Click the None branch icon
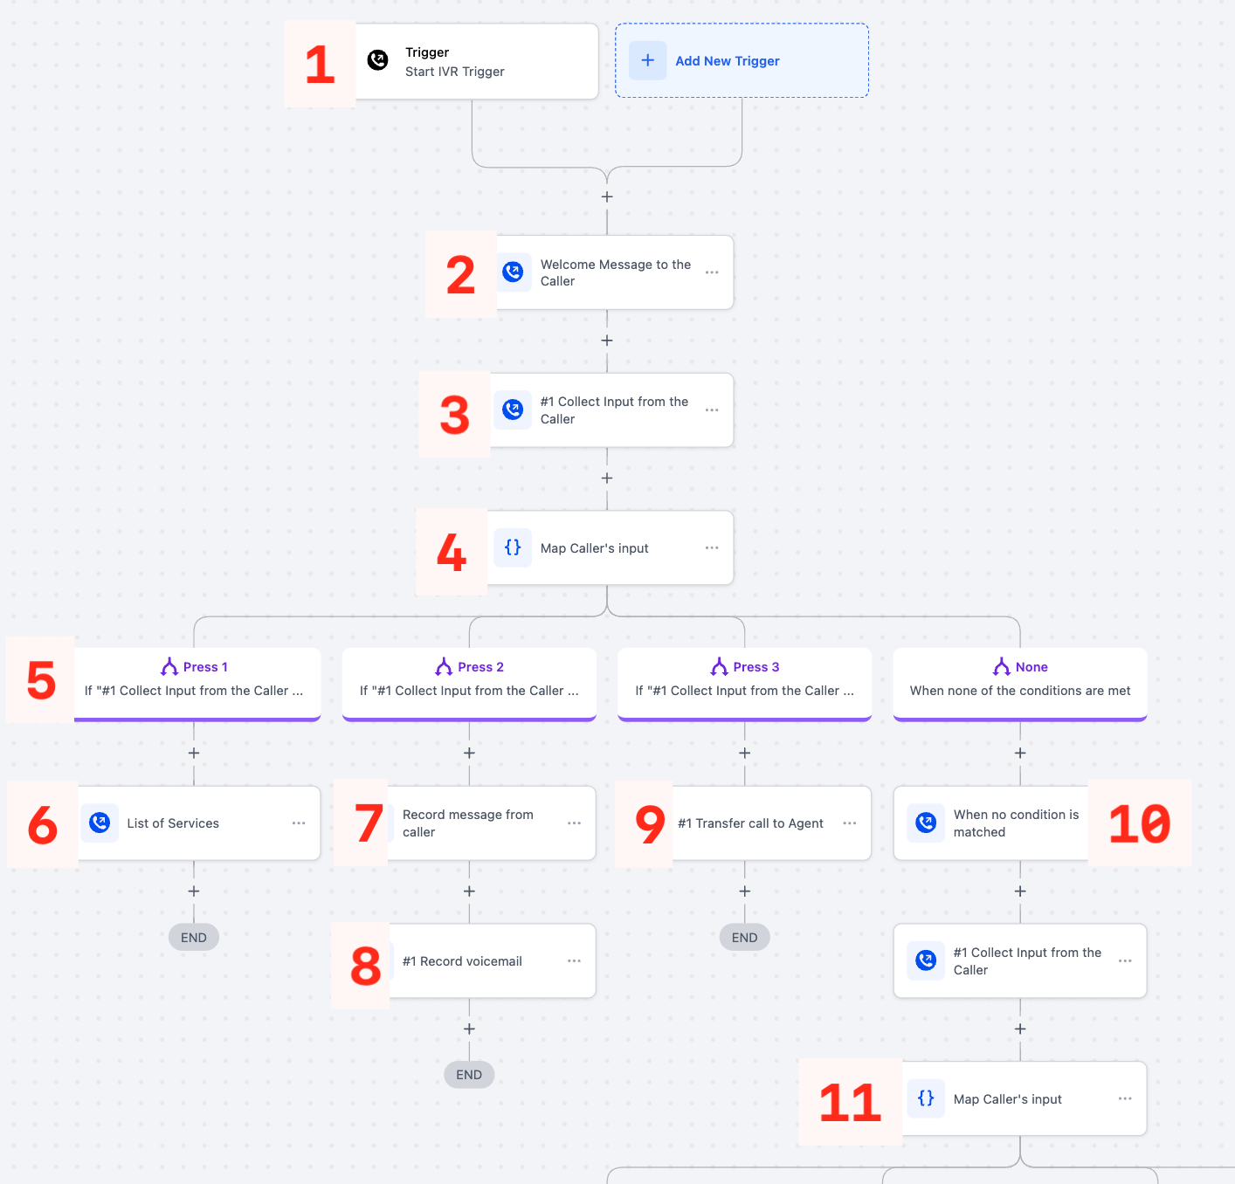The image size is (1235, 1184). pos(1001,667)
